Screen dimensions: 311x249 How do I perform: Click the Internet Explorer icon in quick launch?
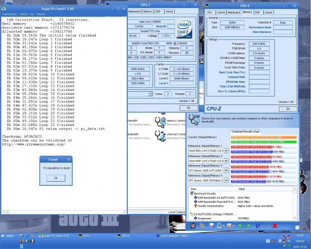click(27, 235)
